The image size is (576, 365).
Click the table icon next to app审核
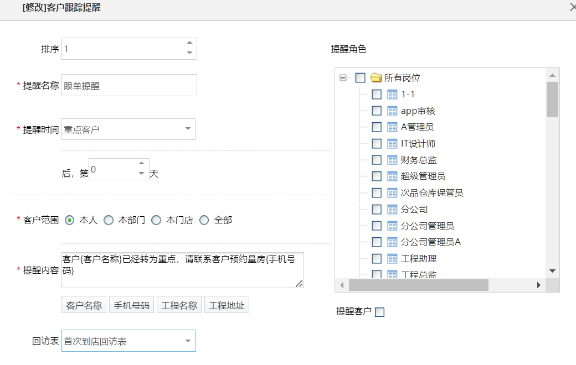point(393,111)
